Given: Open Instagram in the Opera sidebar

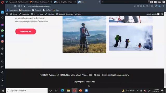Looking at the screenshot, I should point(2,41).
